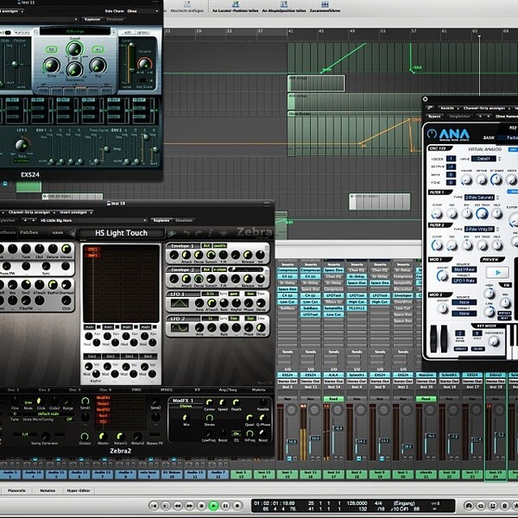Screen dimensions: 518x518
Task: Switch to the Hyper-Editor tab
Action: pos(79,490)
